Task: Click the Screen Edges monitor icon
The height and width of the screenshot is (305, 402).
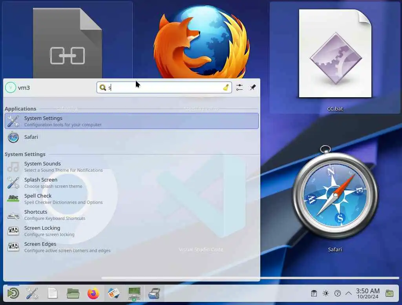Action: [x=13, y=247]
